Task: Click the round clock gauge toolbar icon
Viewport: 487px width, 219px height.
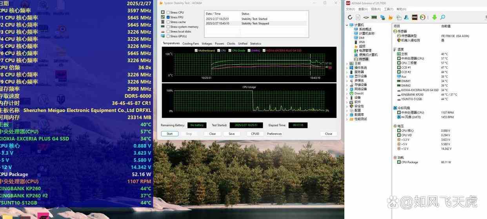Action: (x=423, y=17)
